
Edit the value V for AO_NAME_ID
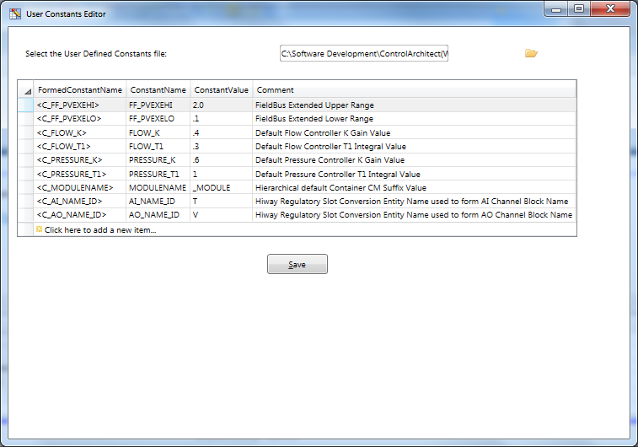click(x=222, y=214)
